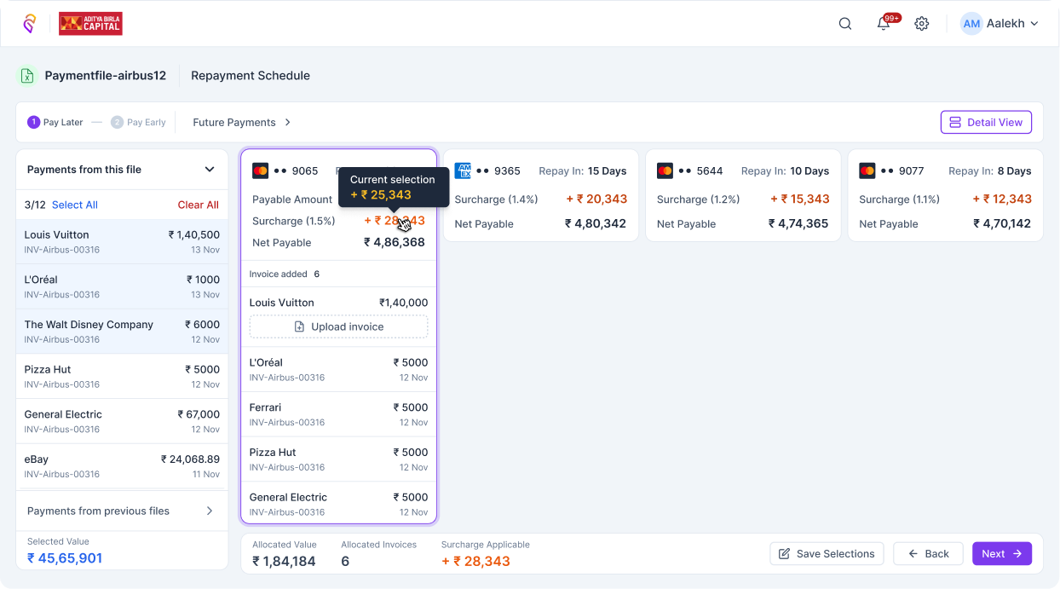This screenshot has height=589, width=1060.
Task: Click Net Payable ₹ 4,86,368 amount
Action: click(395, 243)
